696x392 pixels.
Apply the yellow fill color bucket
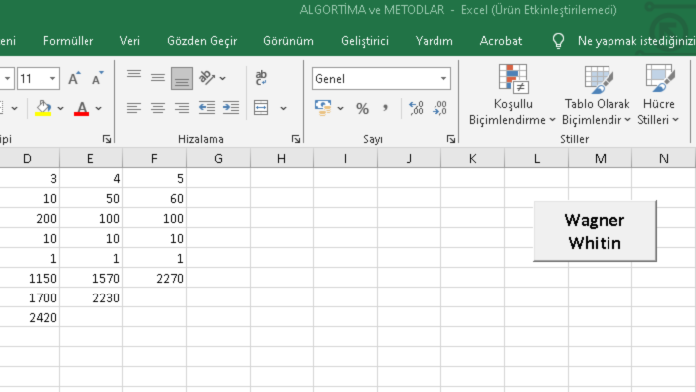43,108
